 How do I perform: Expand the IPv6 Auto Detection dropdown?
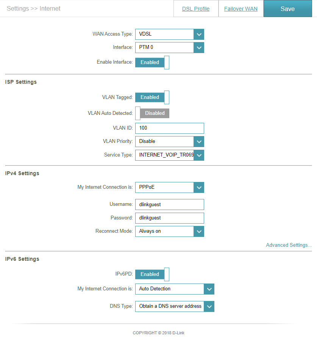tap(175, 289)
